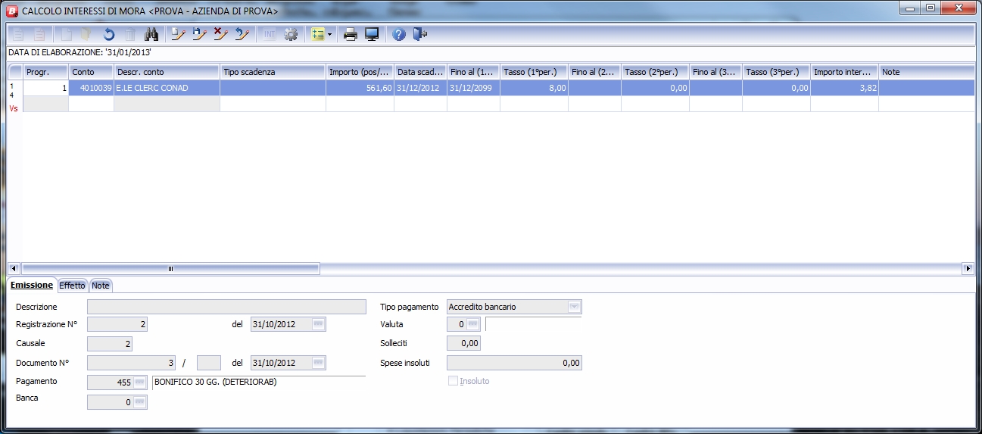The width and height of the screenshot is (982, 434).
Task: Select the importo cell 561,60
Action: (360, 88)
